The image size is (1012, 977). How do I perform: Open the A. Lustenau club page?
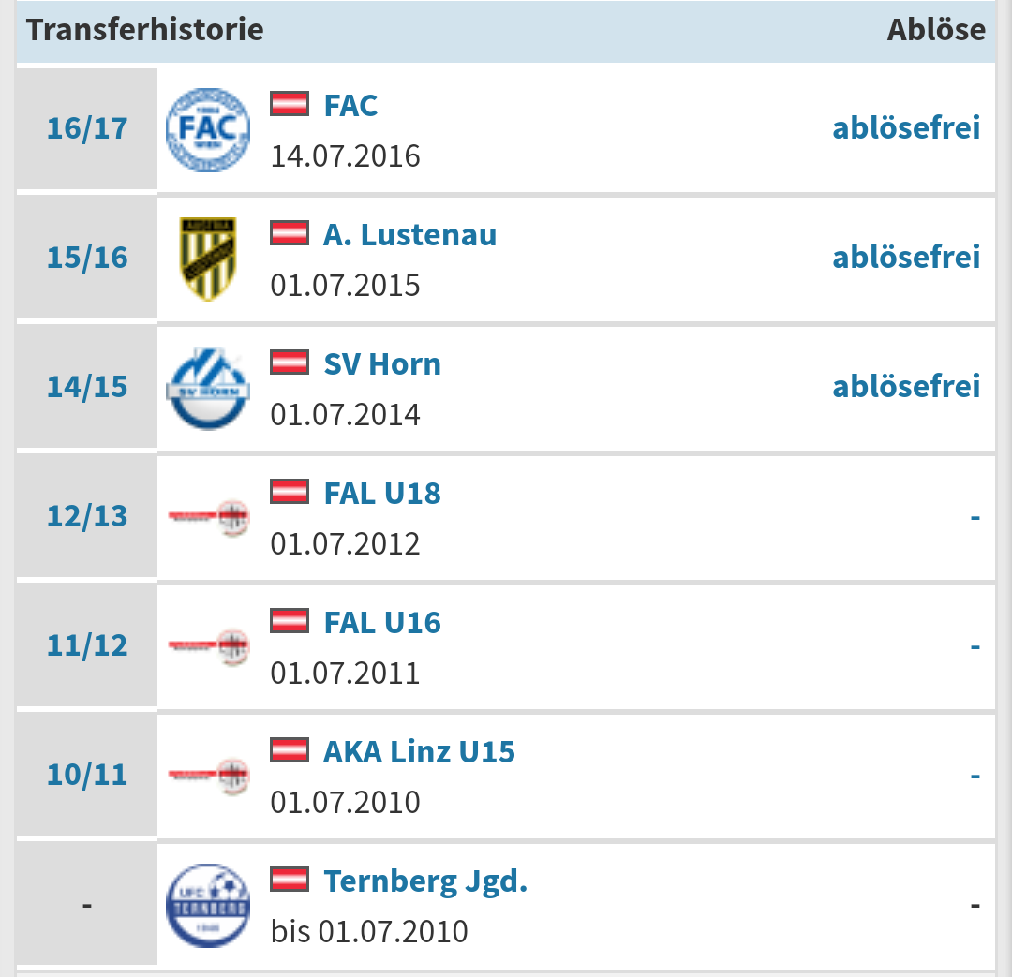tap(409, 234)
